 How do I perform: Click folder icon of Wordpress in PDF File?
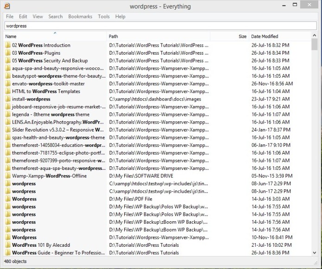[x=8, y=199]
